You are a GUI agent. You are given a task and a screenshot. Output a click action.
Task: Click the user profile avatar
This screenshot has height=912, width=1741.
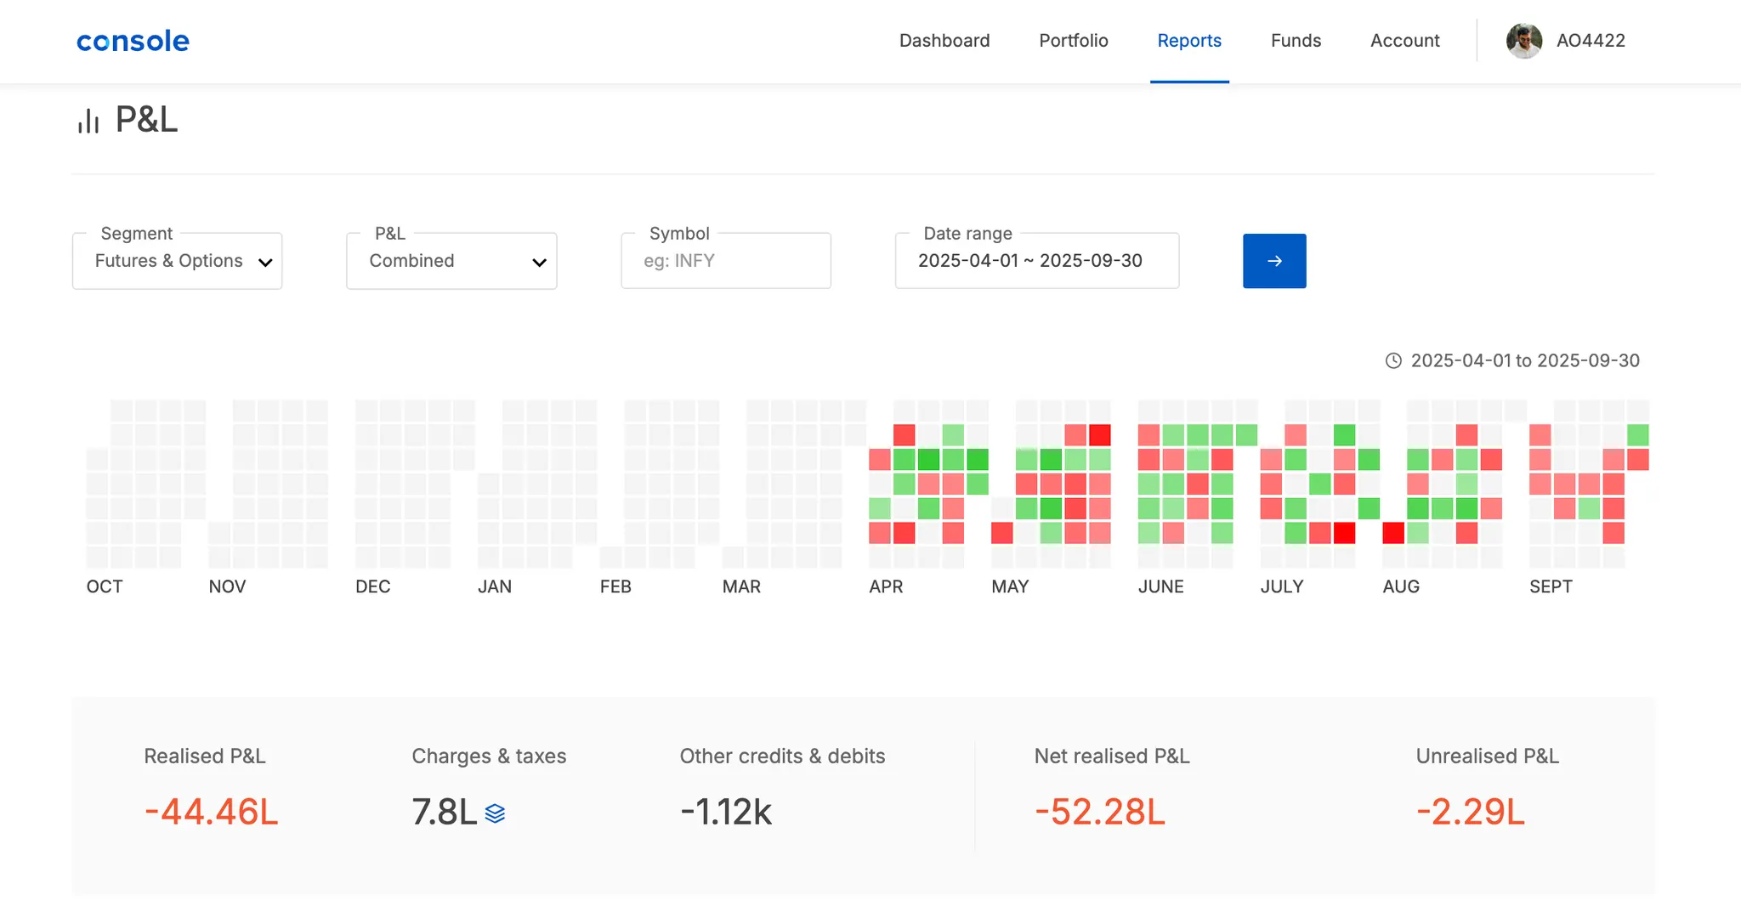(1523, 41)
